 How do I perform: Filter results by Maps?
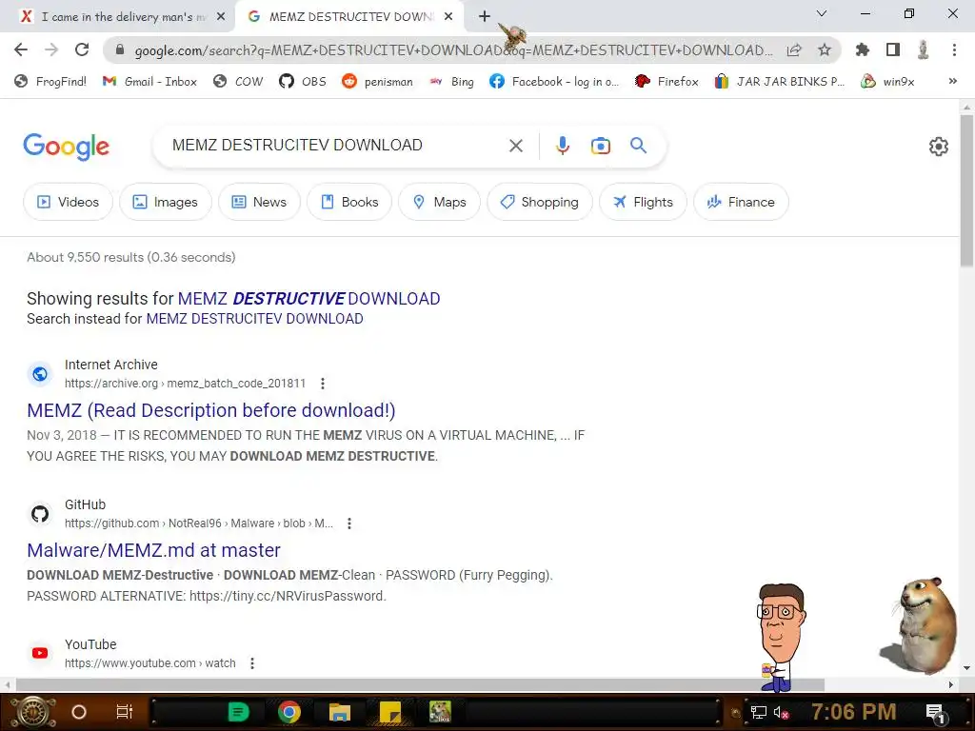[440, 202]
